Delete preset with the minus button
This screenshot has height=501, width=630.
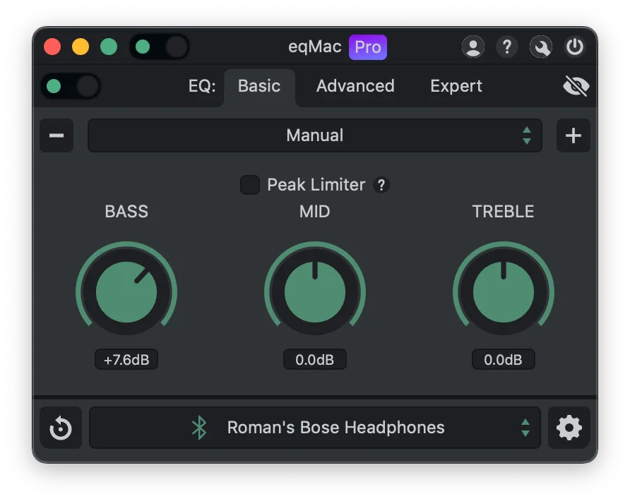[57, 135]
